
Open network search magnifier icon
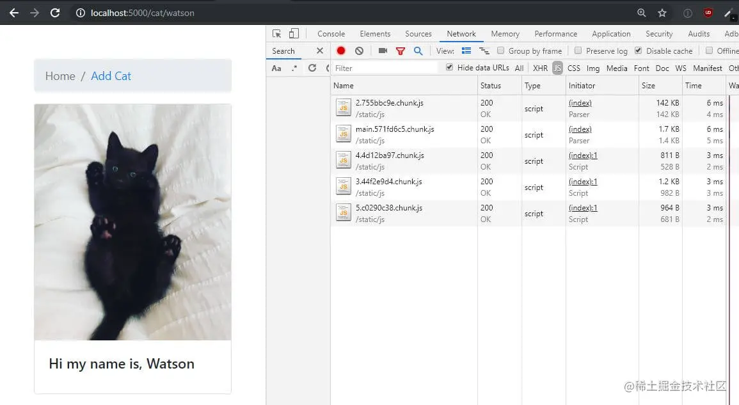click(x=418, y=51)
